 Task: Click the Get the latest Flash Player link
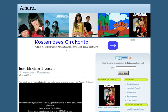pyautogui.click(x=50, y=108)
